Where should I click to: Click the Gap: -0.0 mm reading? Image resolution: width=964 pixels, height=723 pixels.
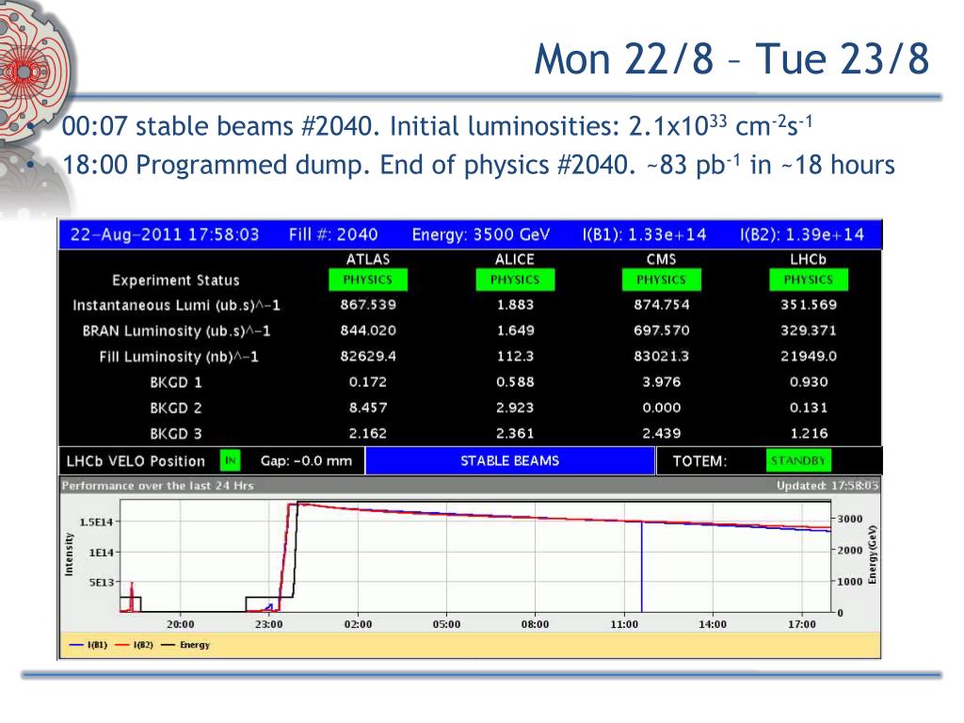click(x=306, y=461)
